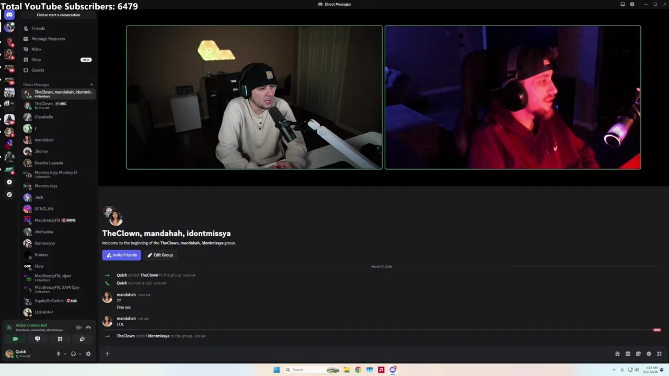
Task: Open activities launcher in call panel
Action: (60, 339)
